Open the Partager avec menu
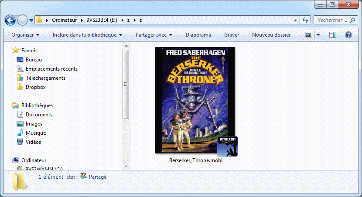This screenshot has width=362, height=197. (154, 35)
